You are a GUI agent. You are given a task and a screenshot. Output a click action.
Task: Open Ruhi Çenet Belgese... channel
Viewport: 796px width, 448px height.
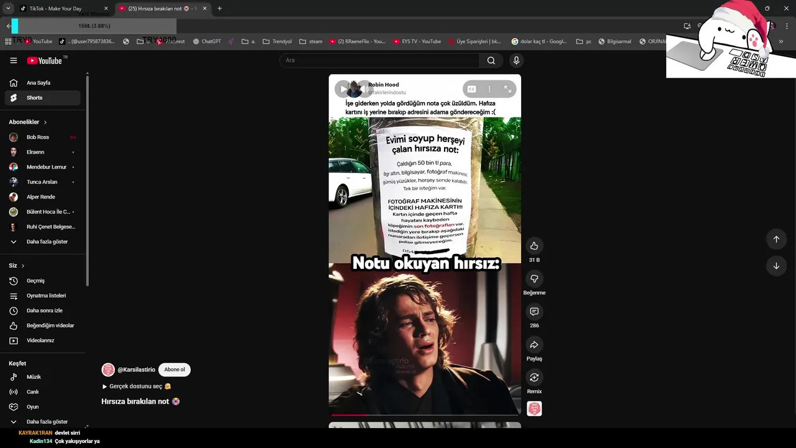click(42, 226)
